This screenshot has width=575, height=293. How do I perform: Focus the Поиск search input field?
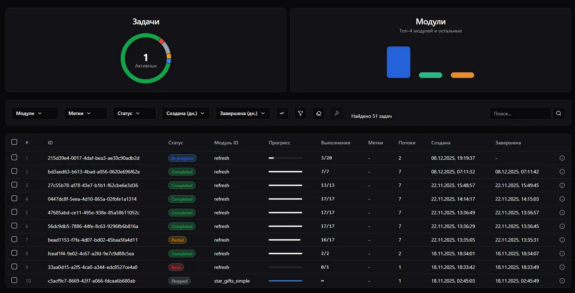pos(520,114)
